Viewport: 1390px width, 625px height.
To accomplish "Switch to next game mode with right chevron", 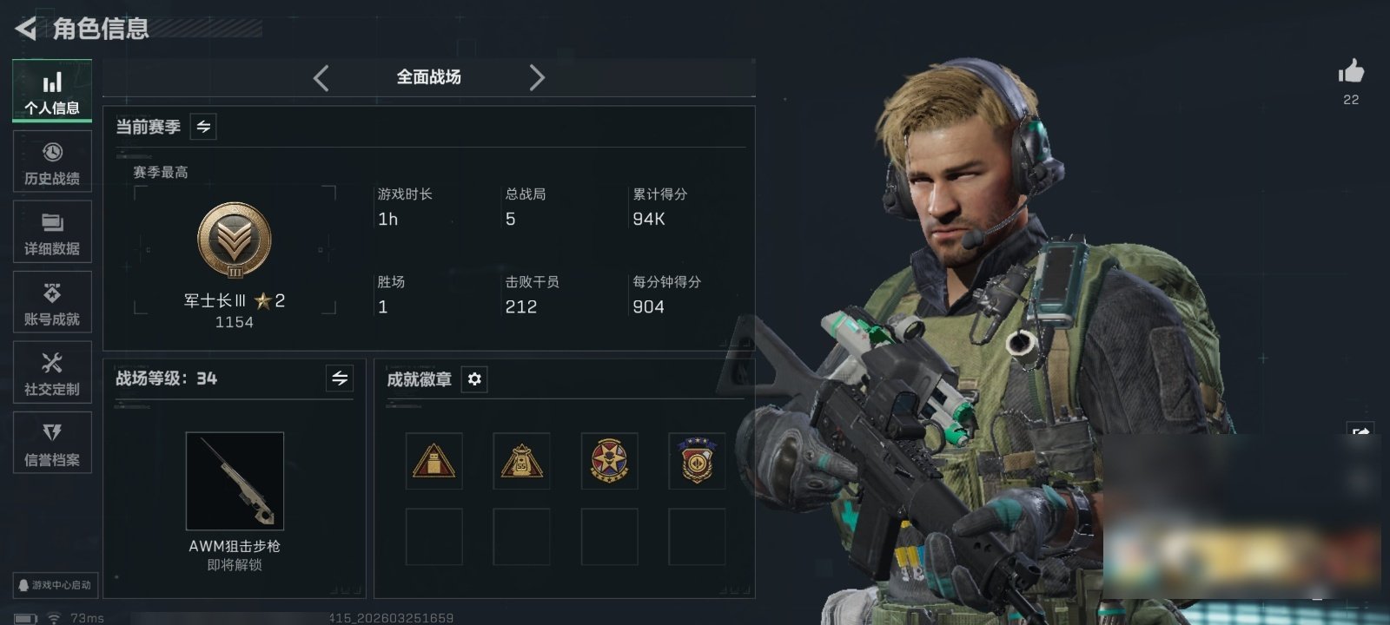I will pos(537,78).
